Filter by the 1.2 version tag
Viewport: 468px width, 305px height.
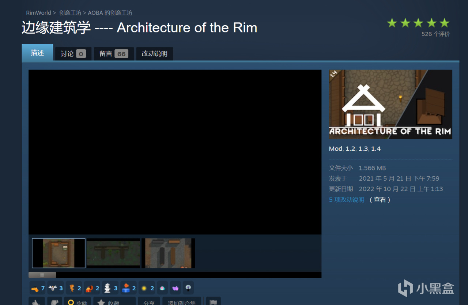pos(350,149)
